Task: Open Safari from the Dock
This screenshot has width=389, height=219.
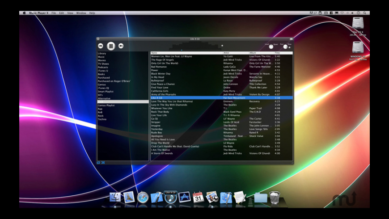Action: pos(143,197)
